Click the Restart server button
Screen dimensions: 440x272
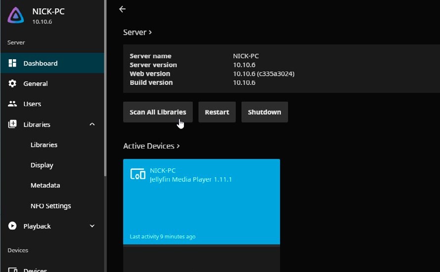tap(217, 112)
